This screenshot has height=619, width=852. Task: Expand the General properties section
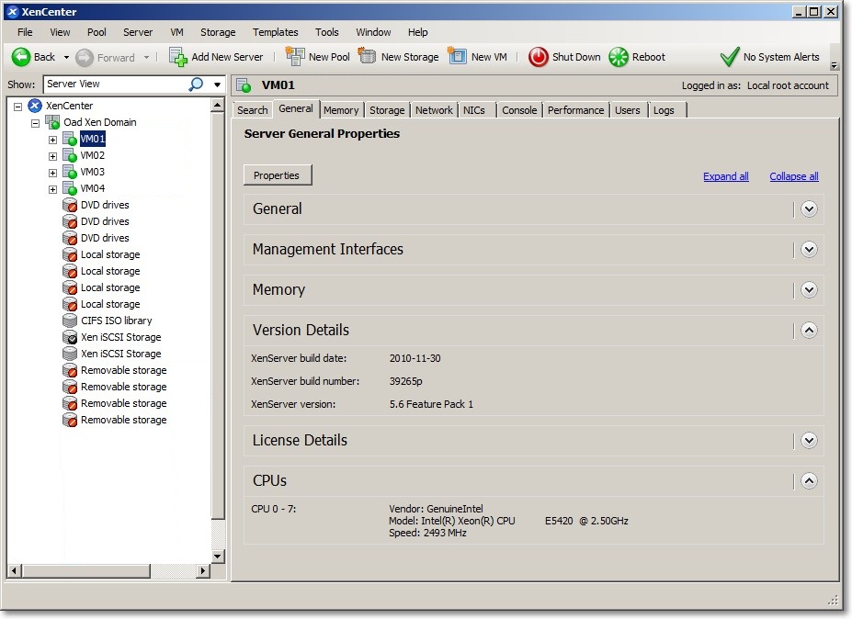[809, 209]
